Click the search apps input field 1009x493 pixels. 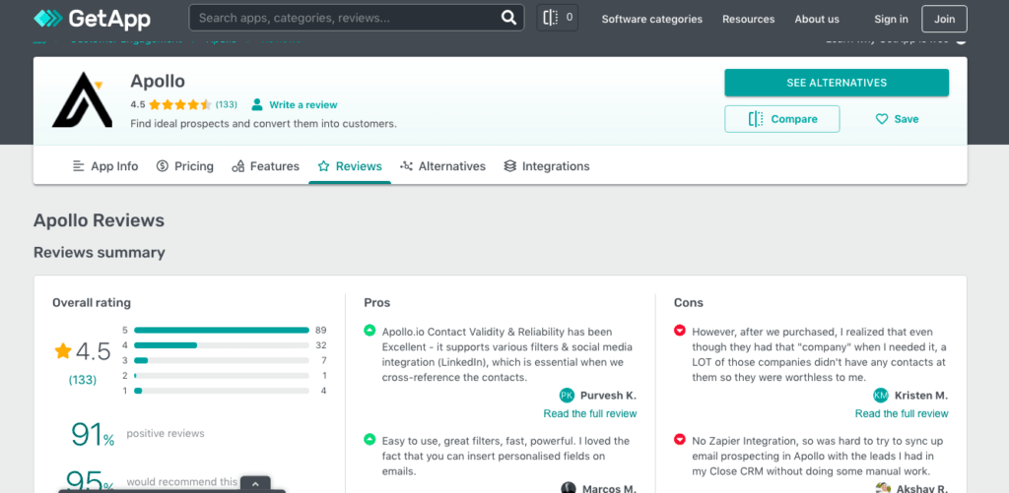(348, 18)
